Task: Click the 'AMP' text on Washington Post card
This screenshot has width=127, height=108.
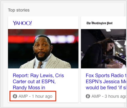Action: click(x=96, y=96)
